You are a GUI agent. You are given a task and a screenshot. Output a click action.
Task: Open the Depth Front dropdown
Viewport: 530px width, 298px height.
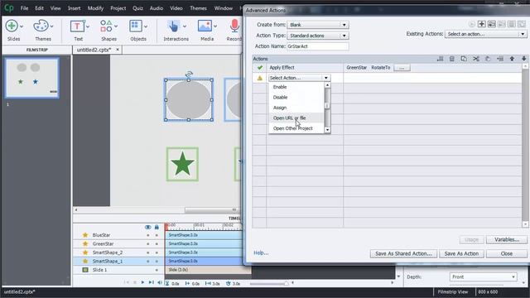point(484,276)
